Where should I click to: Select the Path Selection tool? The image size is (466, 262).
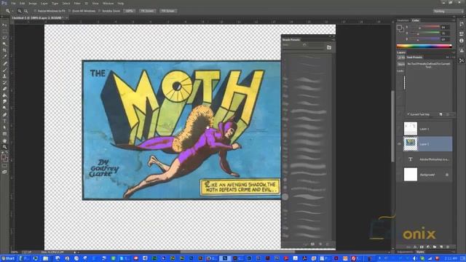pos(4,127)
